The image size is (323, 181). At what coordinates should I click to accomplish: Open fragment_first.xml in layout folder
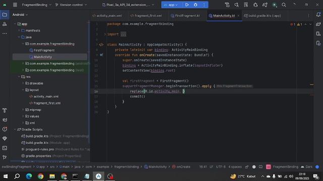[47, 103]
